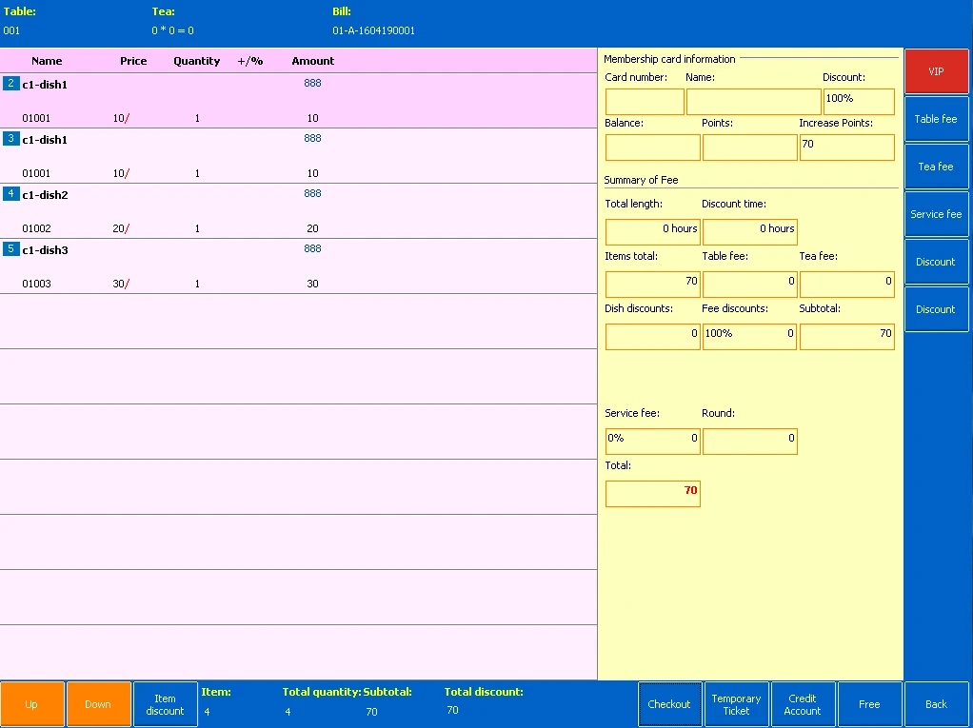Click Back to return
This screenshot has width=973, height=728.
[936, 703]
